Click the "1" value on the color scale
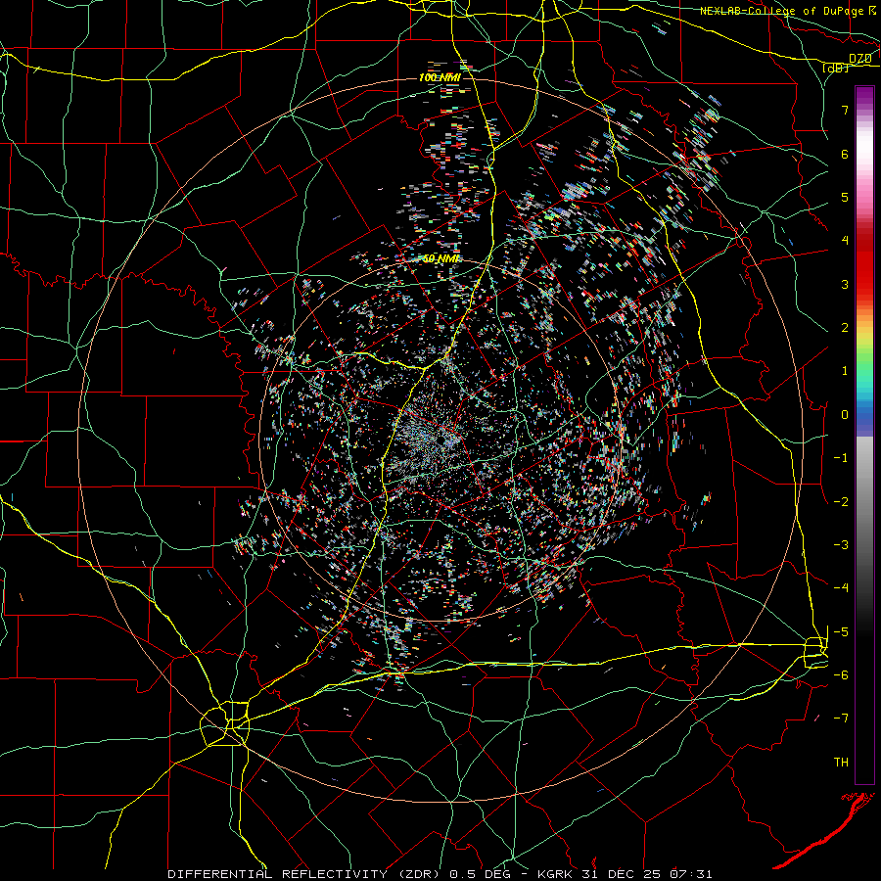Image resolution: width=881 pixels, height=881 pixels. coord(845,371)
